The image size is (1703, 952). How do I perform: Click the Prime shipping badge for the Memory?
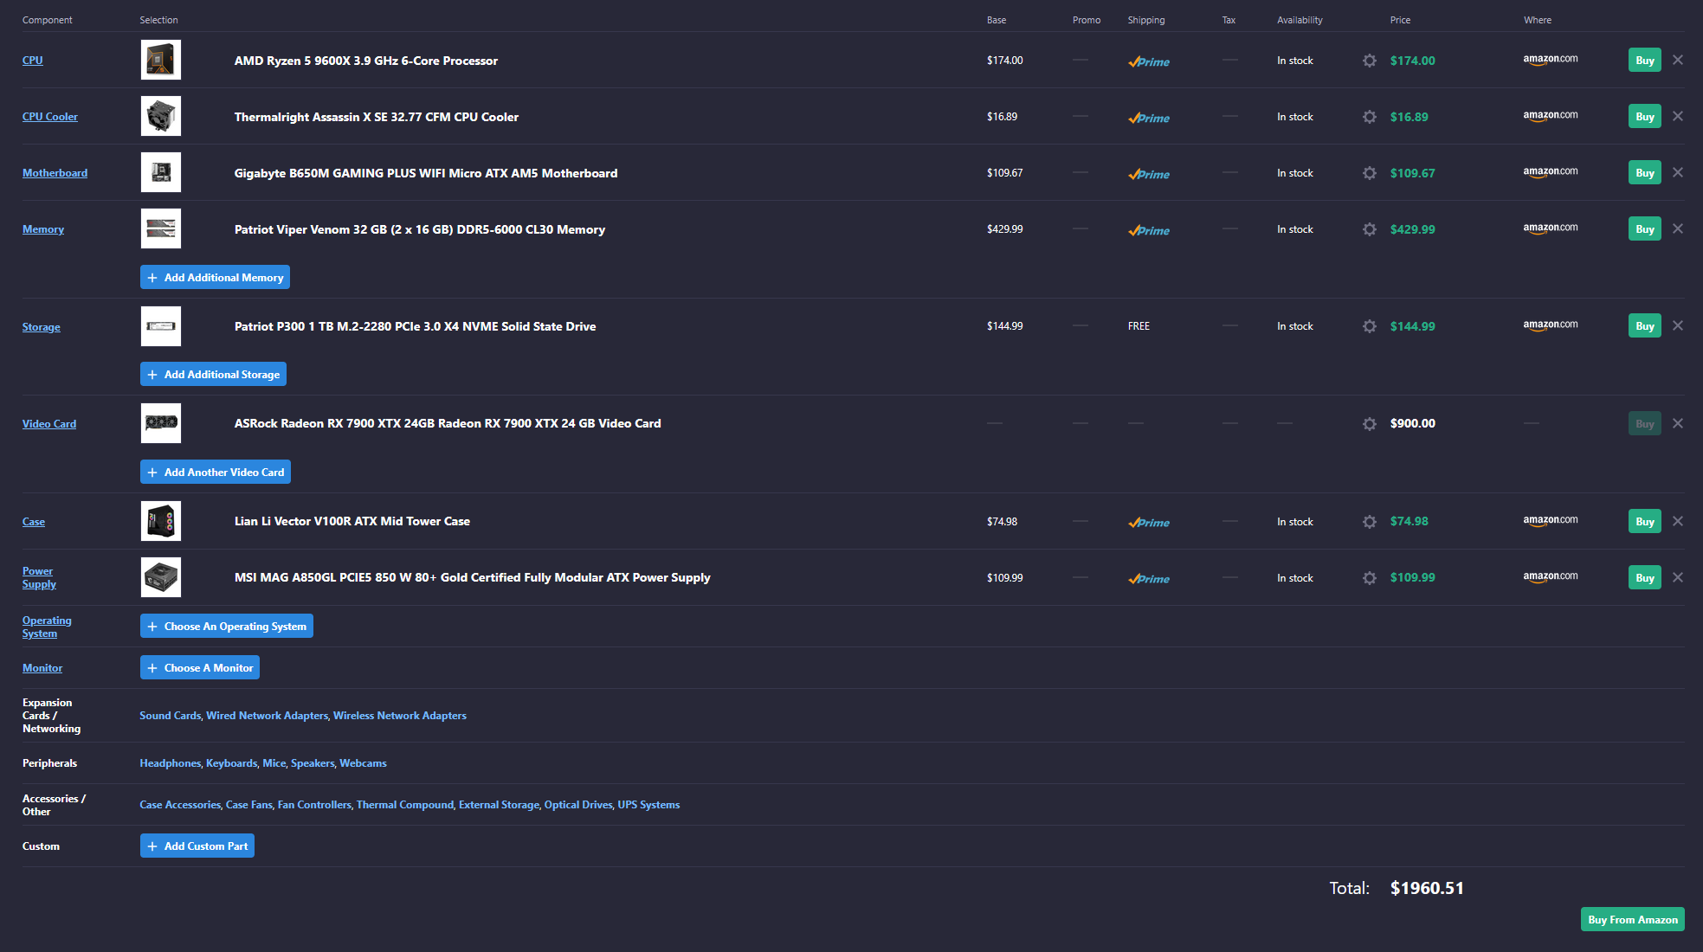click(1149, 230)
